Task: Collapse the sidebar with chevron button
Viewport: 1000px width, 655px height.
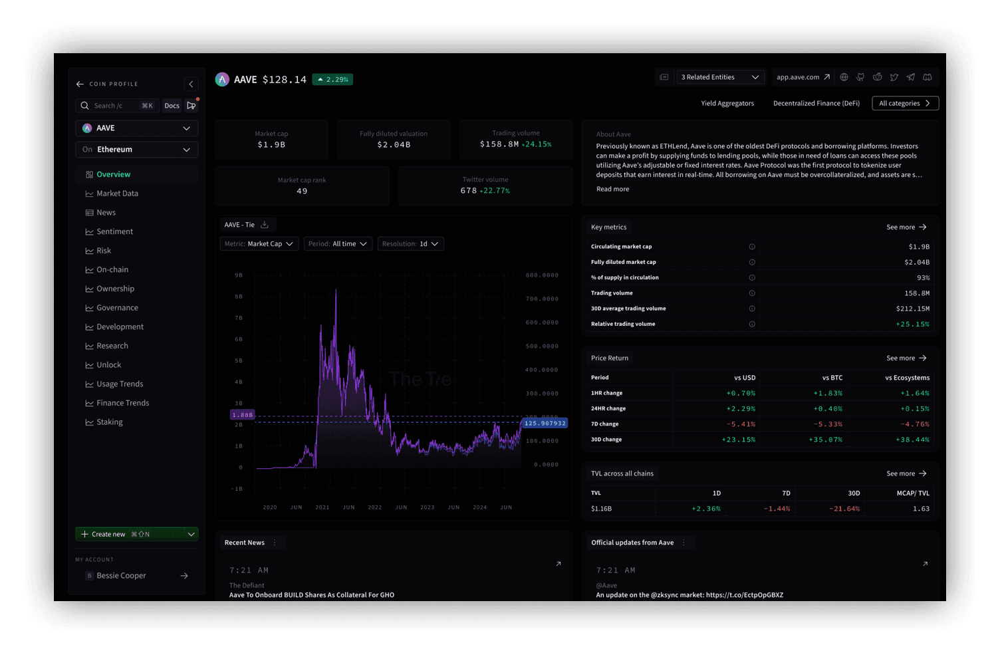Action: point(191,84)
